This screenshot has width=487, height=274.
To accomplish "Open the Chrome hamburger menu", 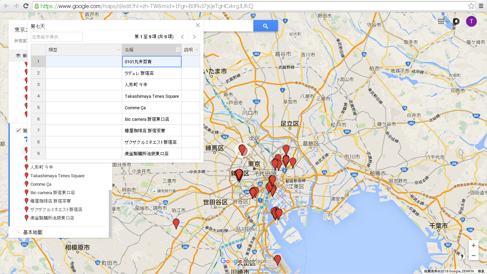I will (x=481, y=6).
